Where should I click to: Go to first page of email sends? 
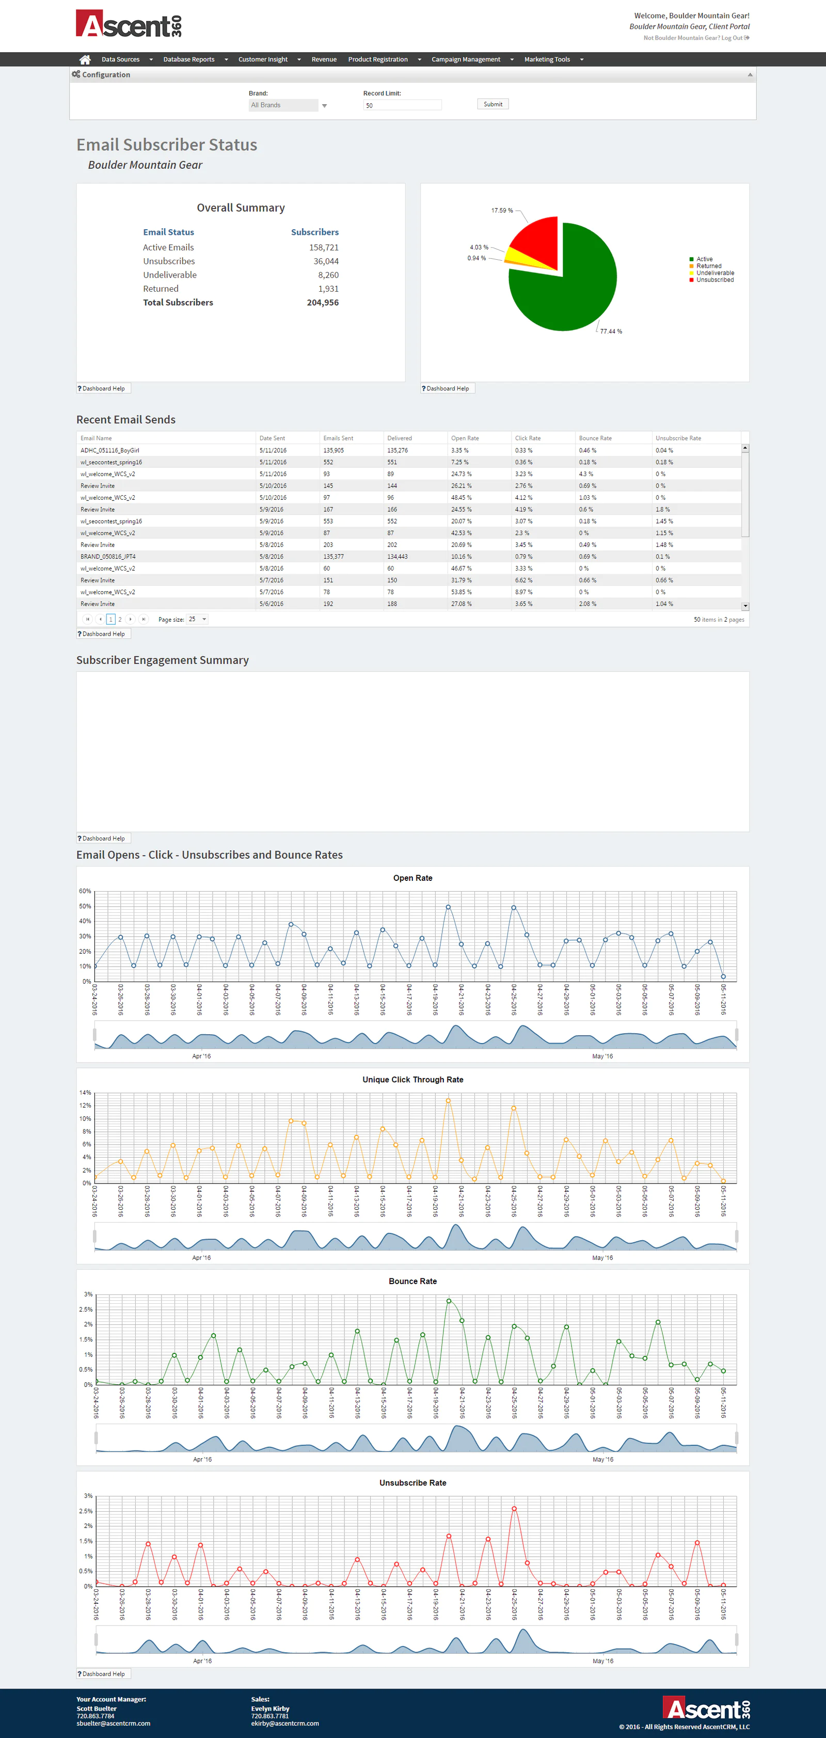87,620
